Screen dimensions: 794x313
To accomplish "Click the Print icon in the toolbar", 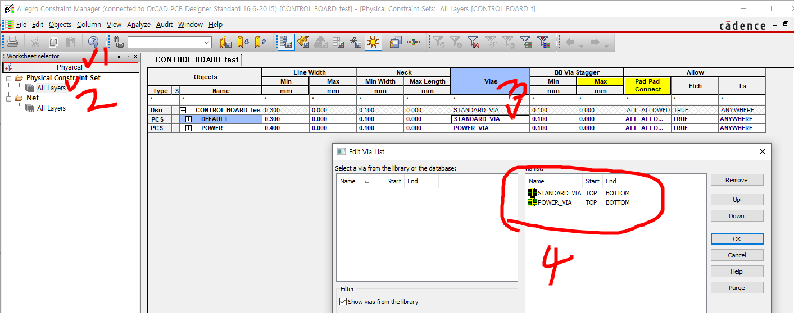I will (x=12, y=42).
